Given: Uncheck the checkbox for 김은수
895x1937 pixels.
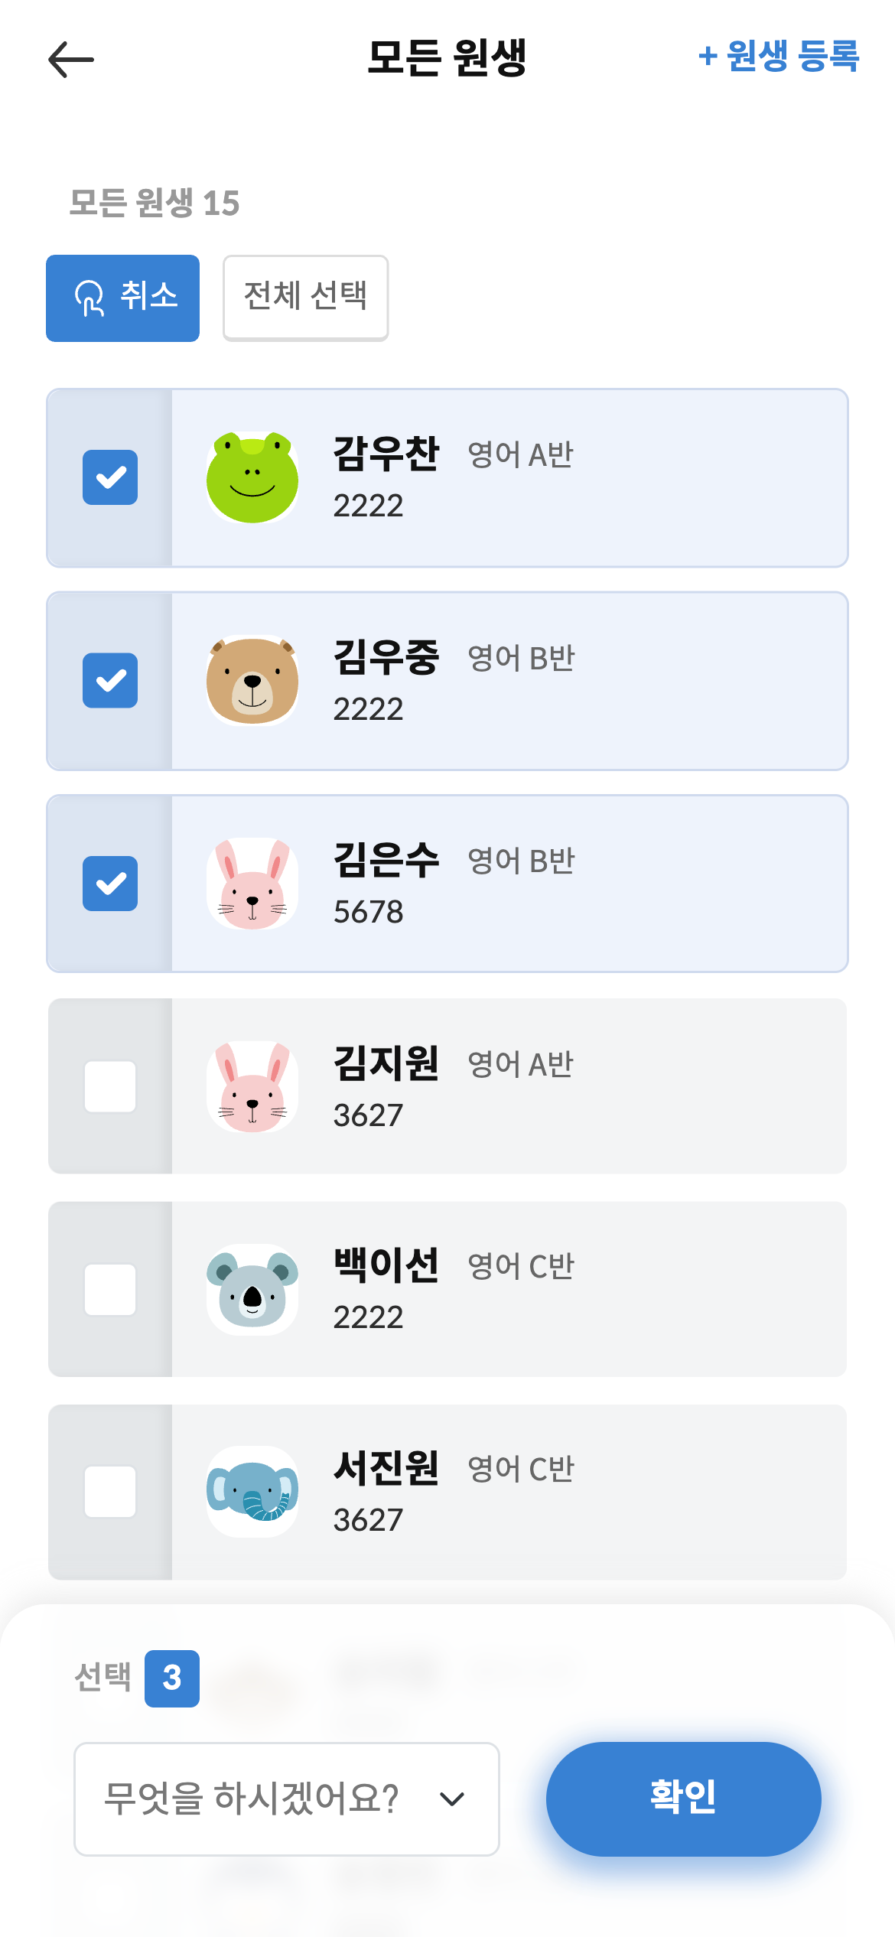Looking at the screenshot, I should click(x=110, y=884).
